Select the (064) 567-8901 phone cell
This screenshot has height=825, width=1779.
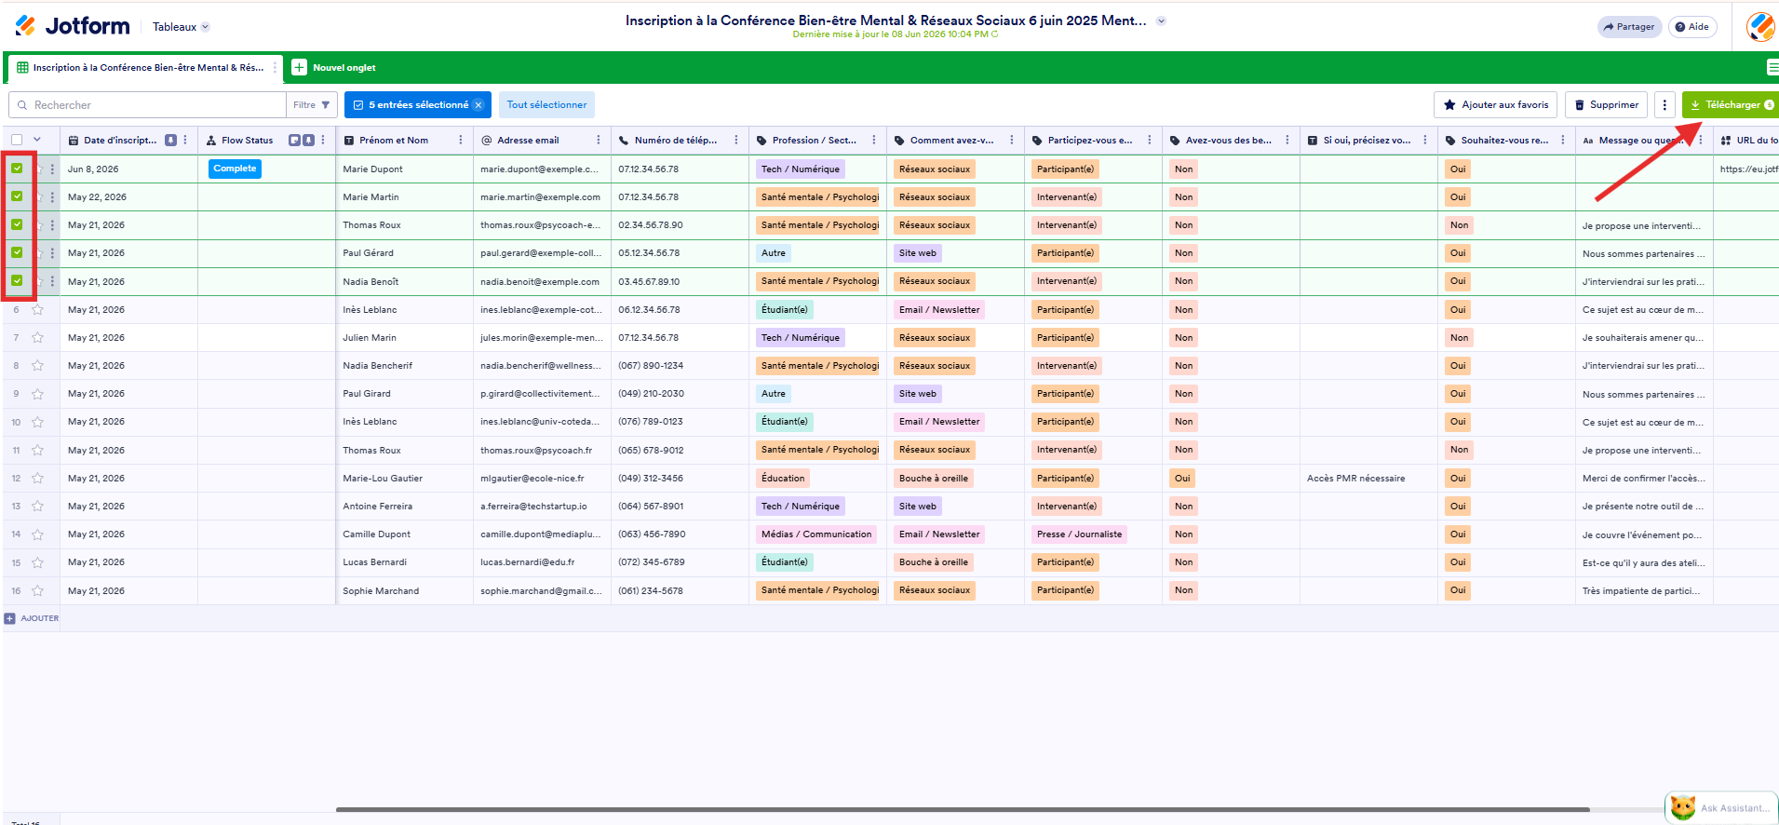(x=680, y=507)
